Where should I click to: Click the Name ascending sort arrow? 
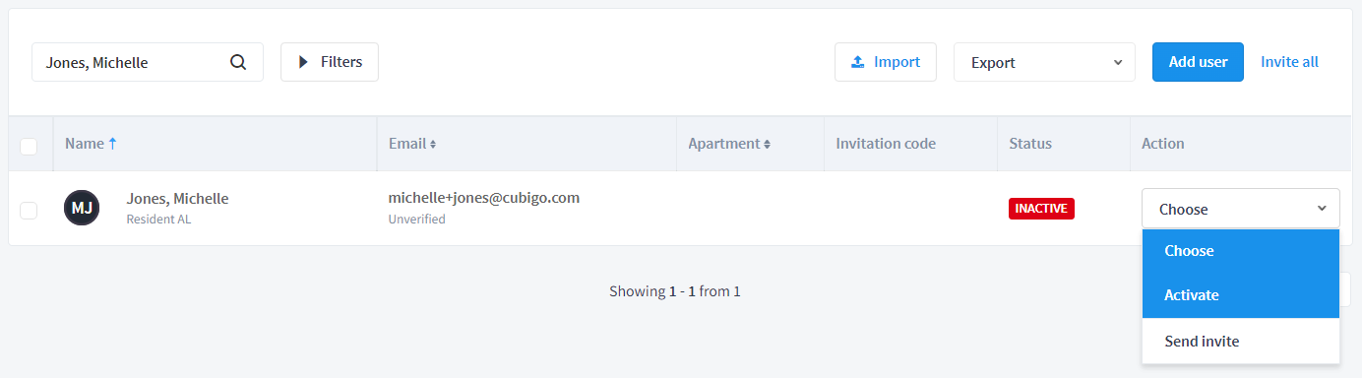[x=112, y=144]
